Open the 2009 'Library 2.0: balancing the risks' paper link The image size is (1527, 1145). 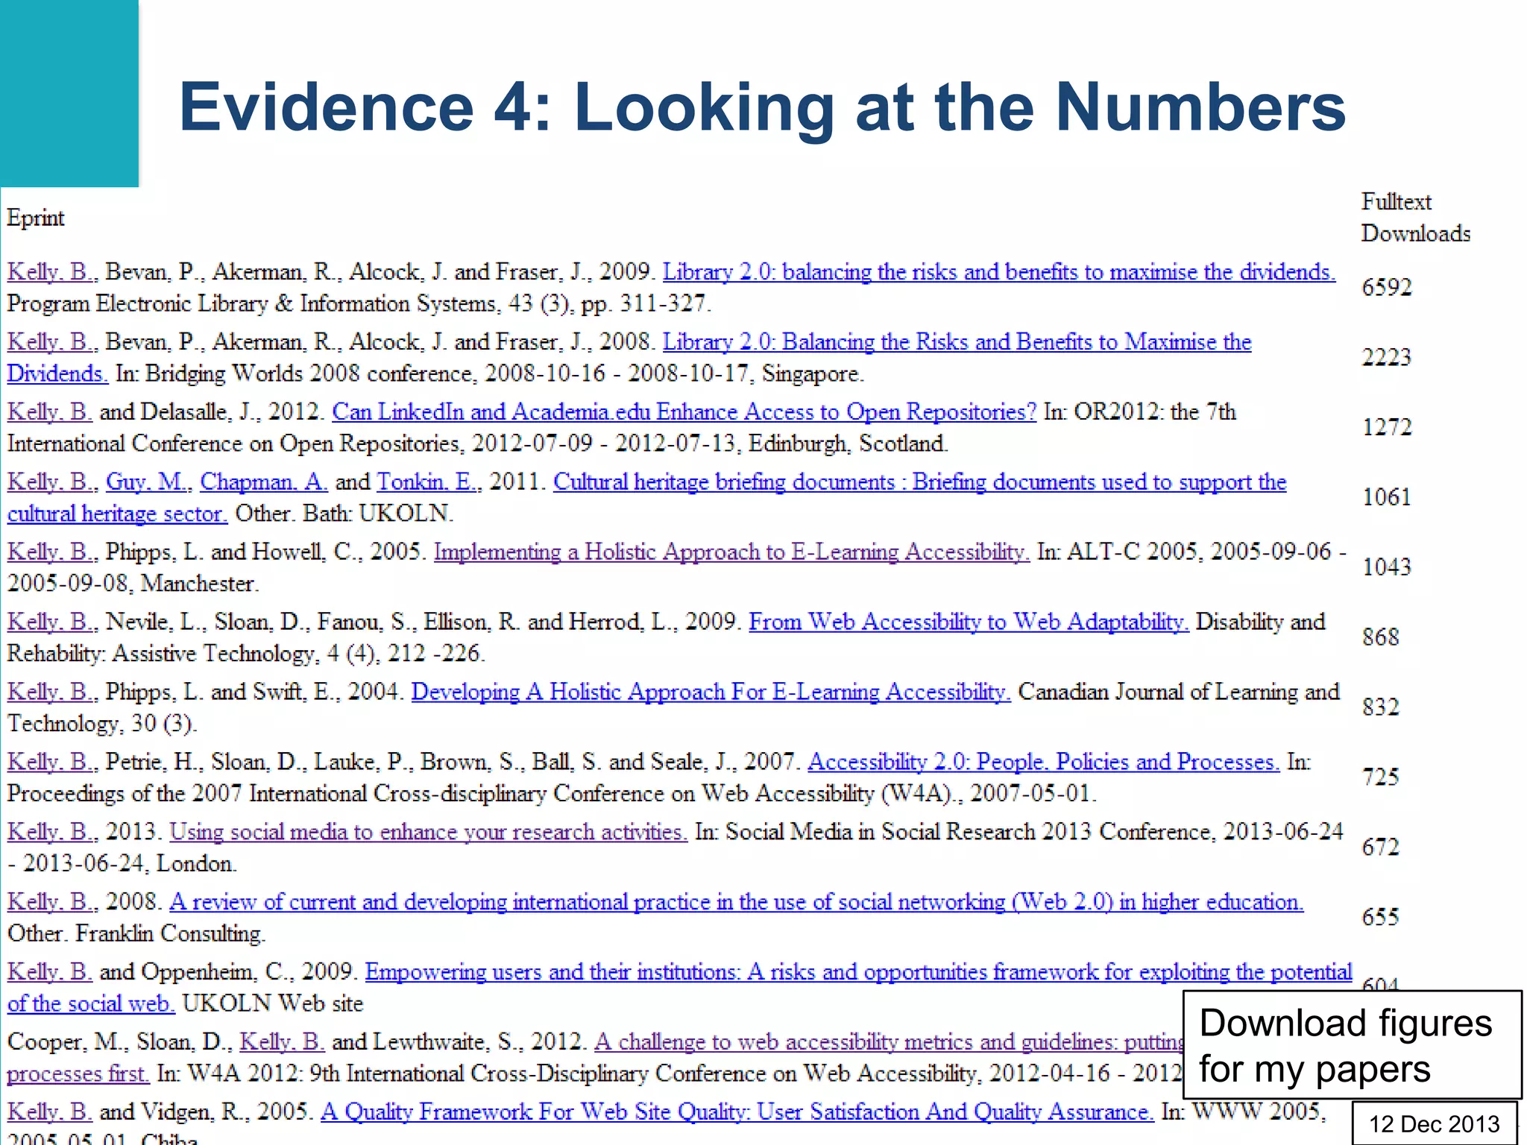point(999,272)
